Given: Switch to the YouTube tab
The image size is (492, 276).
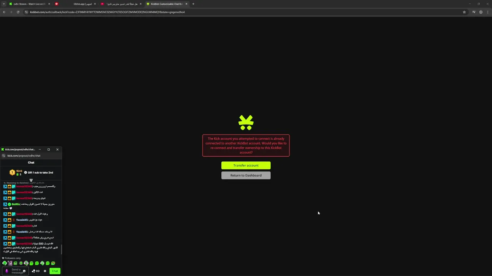Looking at the screenshot, I should tap(121, 4).
